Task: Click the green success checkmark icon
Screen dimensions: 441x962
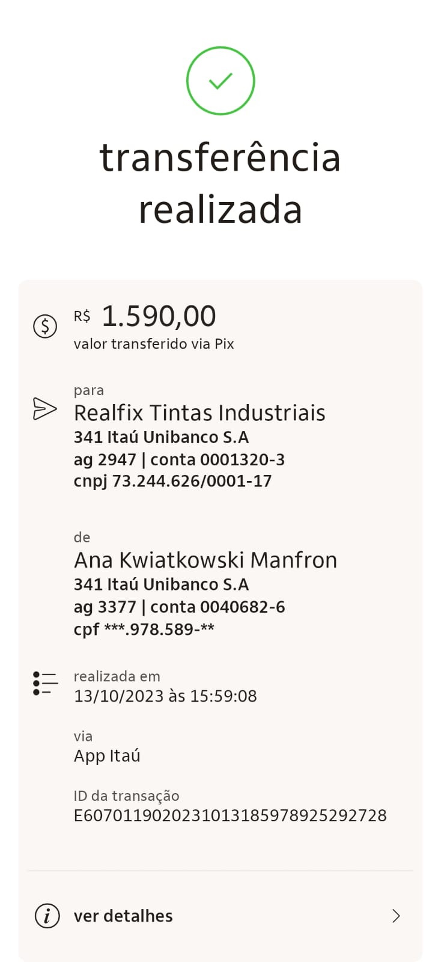Action: (221, 81)
